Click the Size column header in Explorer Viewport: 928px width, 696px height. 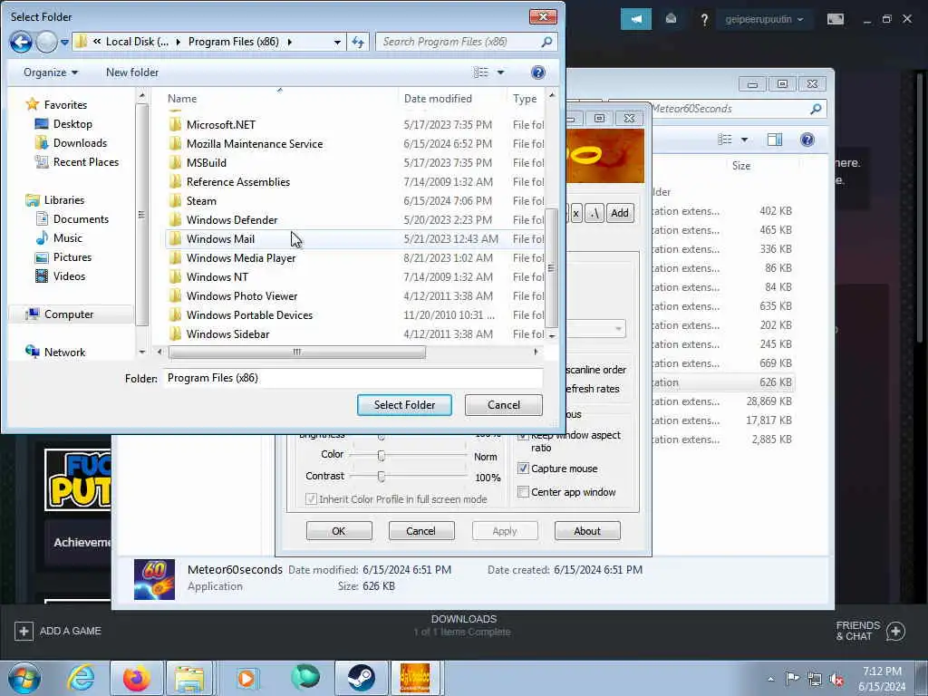point(741,166)
